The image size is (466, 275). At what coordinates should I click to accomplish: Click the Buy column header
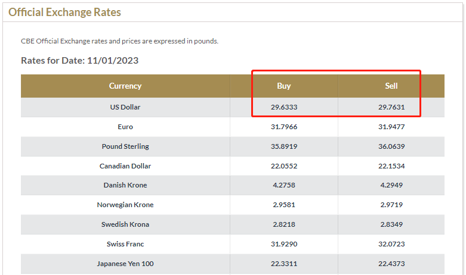[284, 86]
